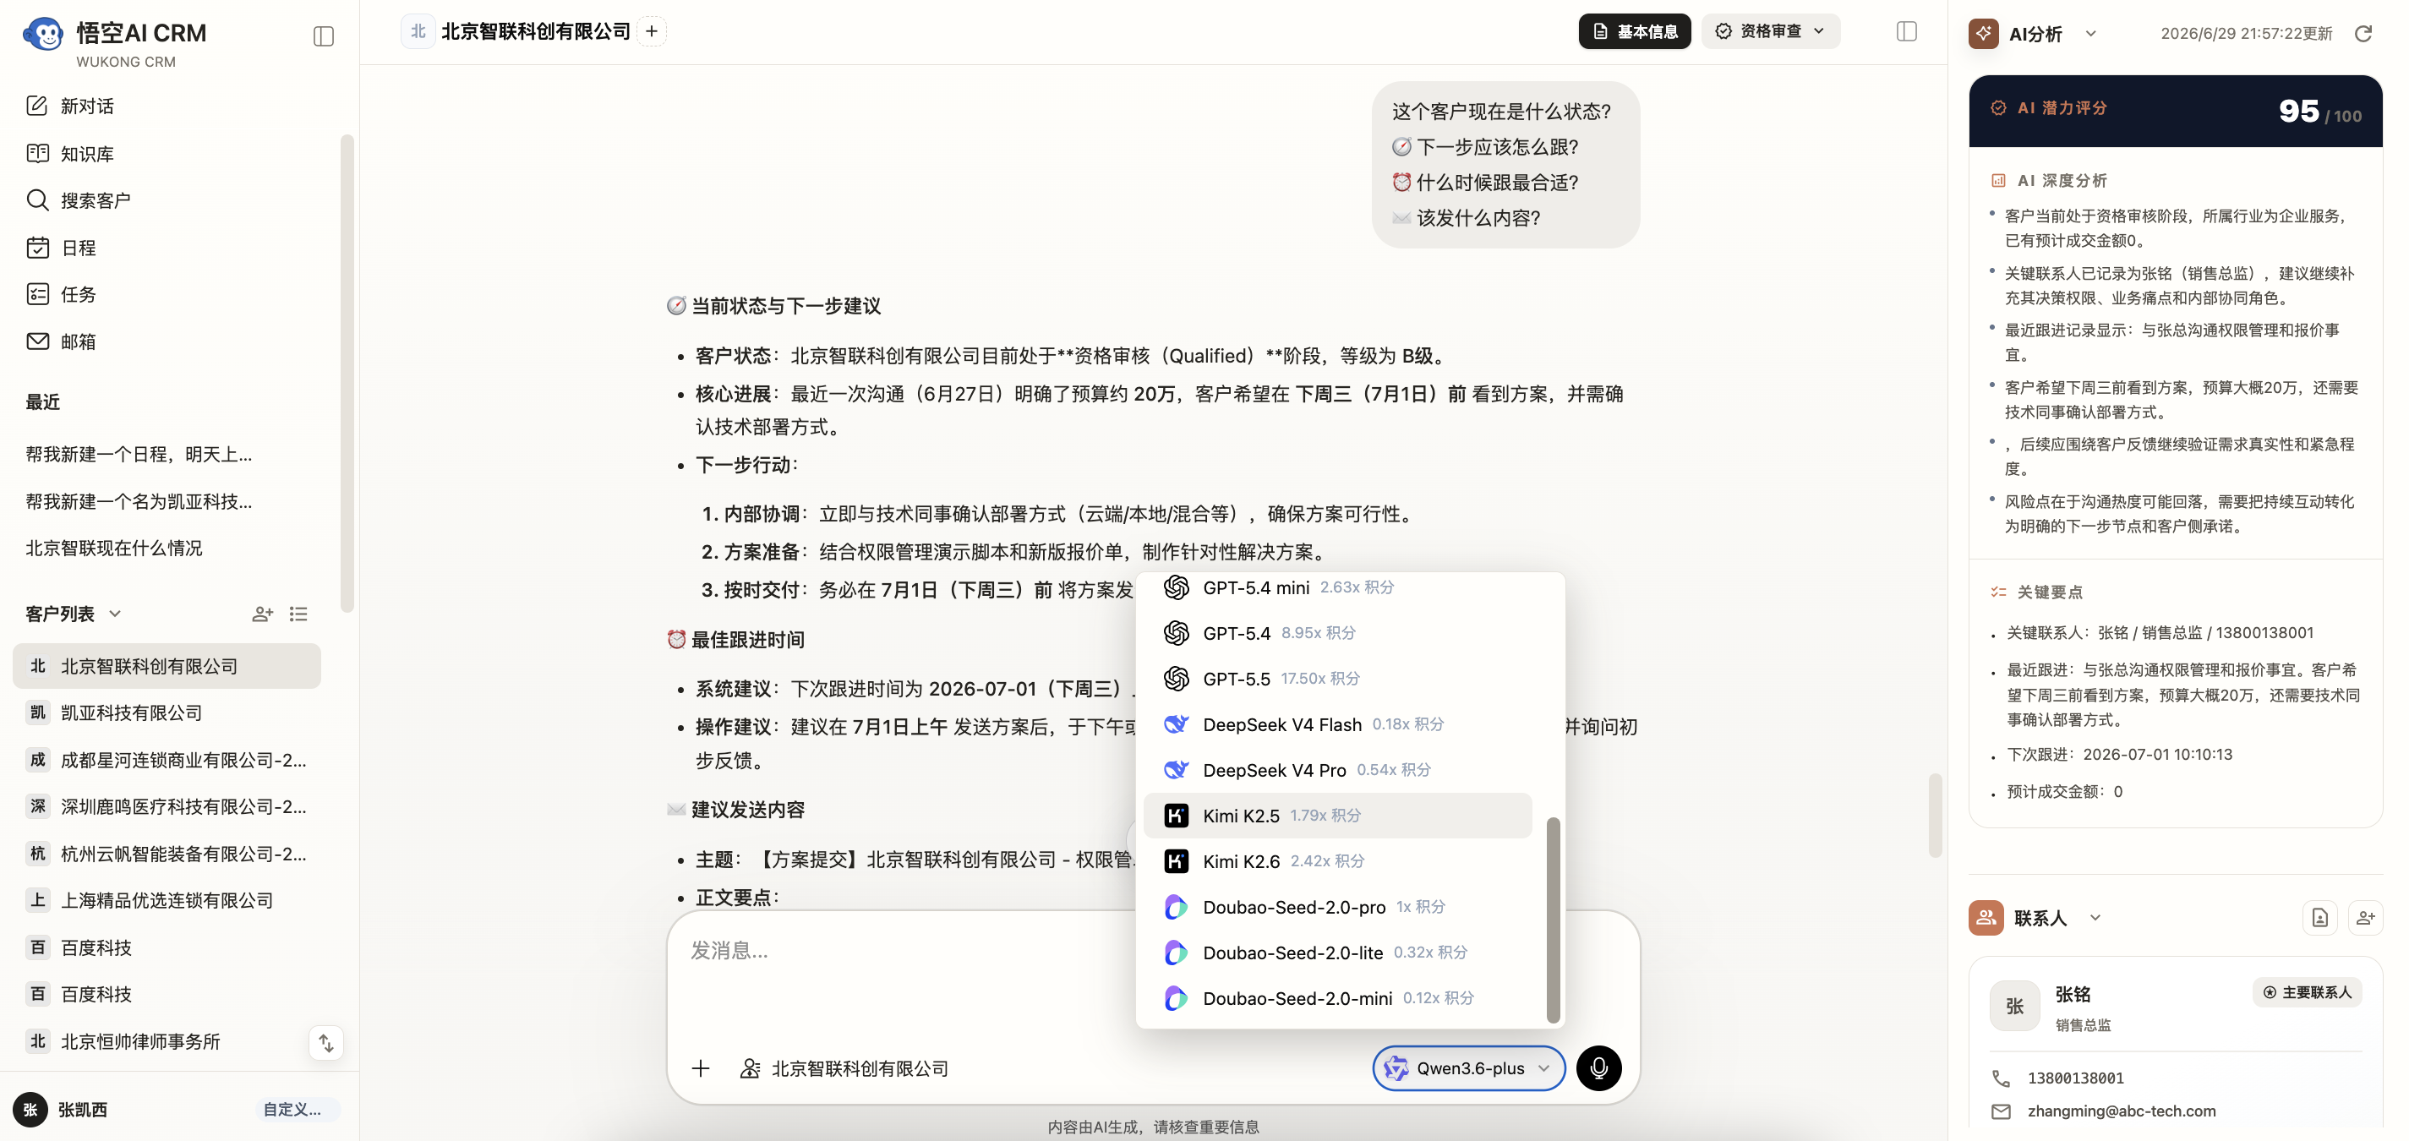Screen dimensions: 2409x1141
Task: Click the document icon in 联系人 header
Action: 2320,918
